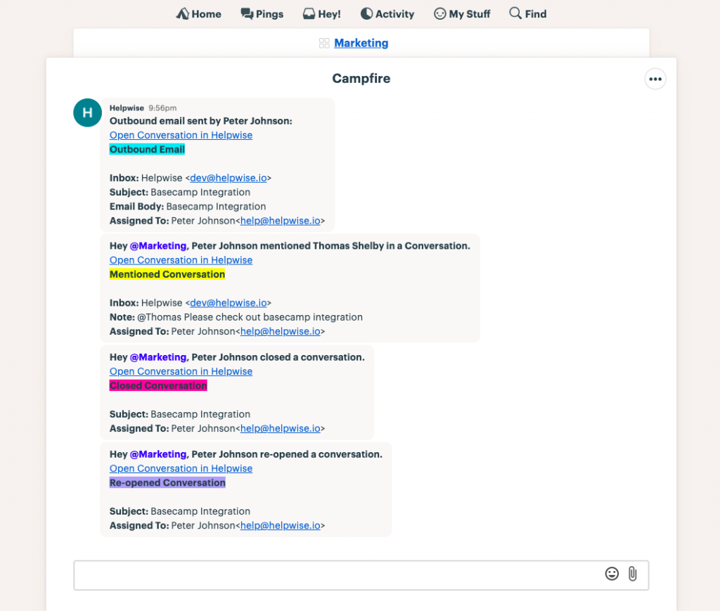The height and width of the screenshot is (611, 720).
Task: Open the Hey! notifications menu
Action: click(309, 14)
